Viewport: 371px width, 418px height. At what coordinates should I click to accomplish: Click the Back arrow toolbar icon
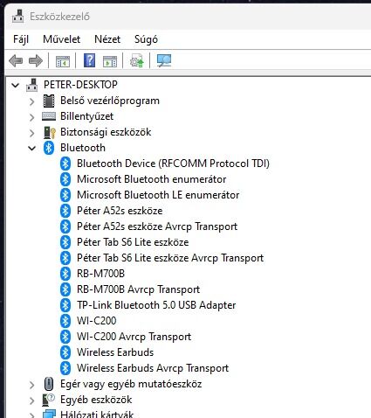(16, 60)
